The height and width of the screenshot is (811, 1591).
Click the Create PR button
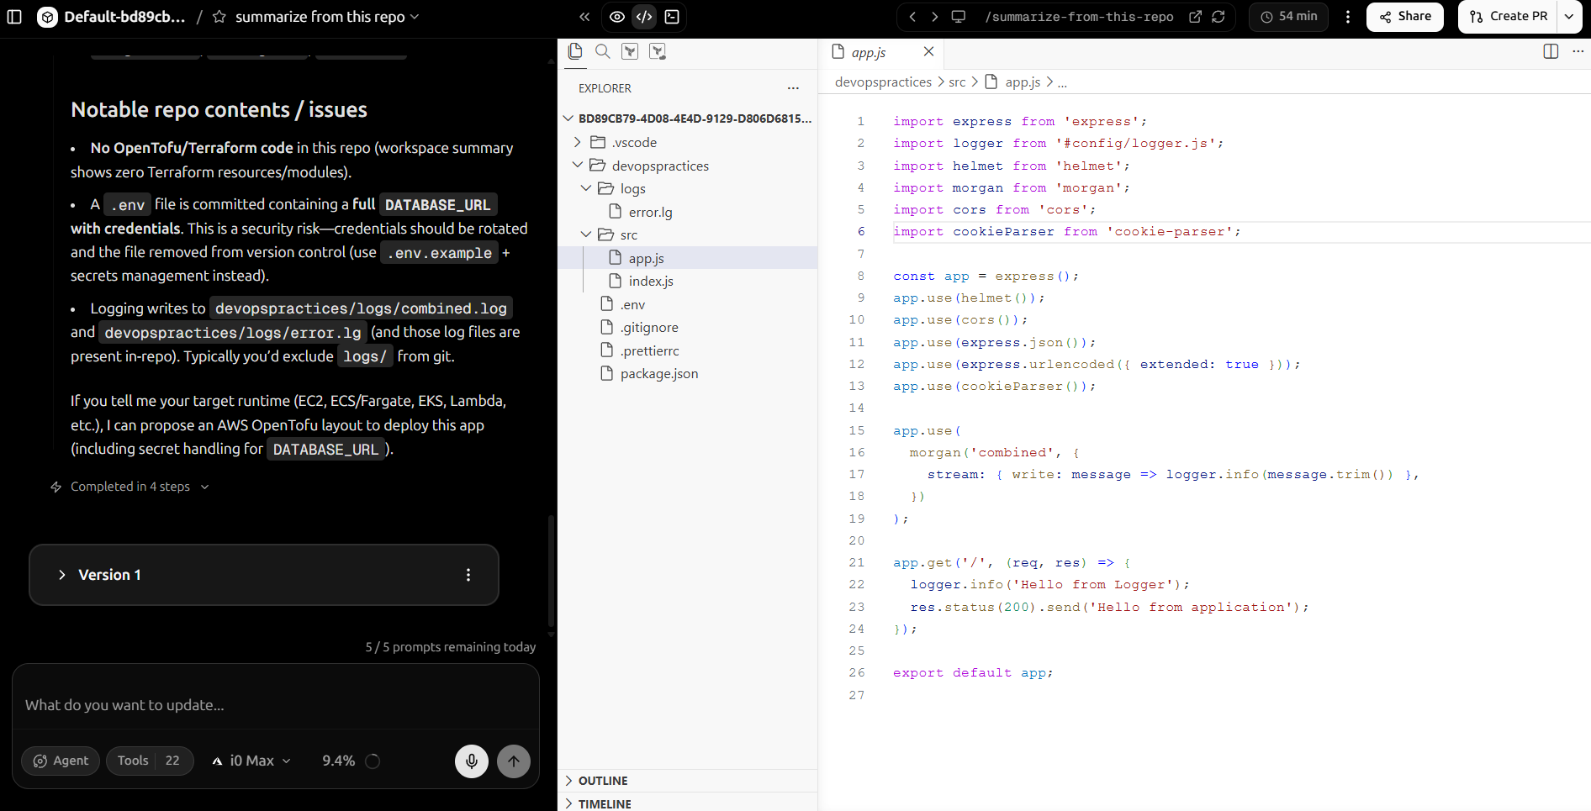point(1509,17)
